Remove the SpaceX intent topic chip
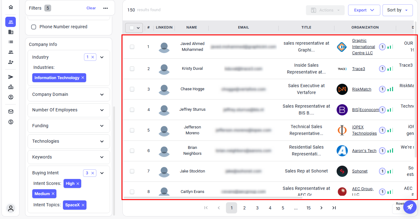The width and height of the screenshot is (420, 219). click(83, 205)
